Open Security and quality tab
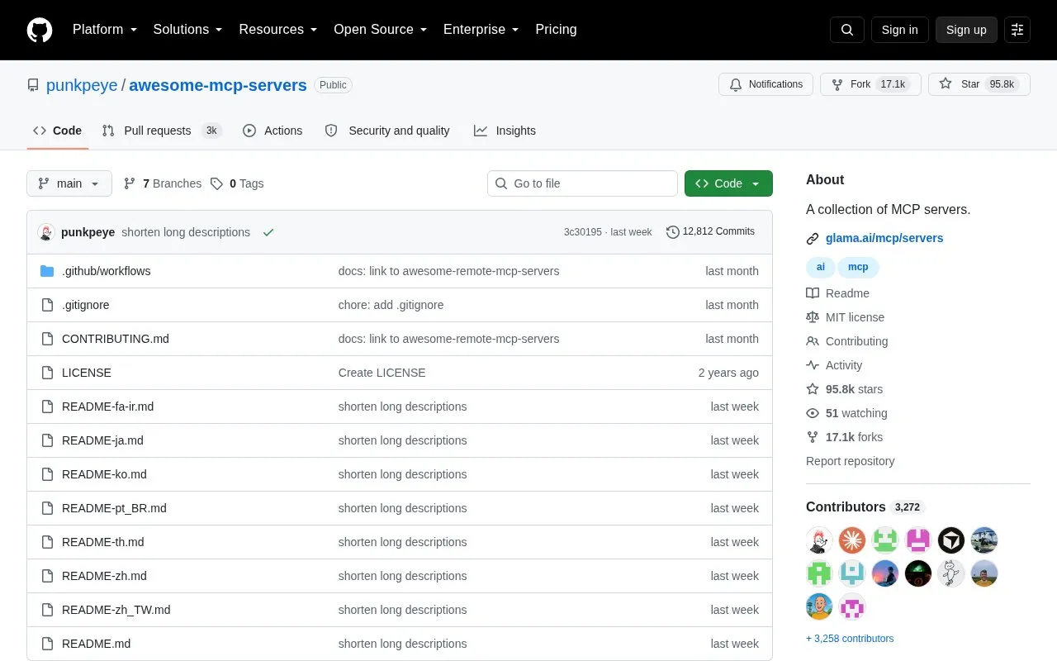Image resolution: width=1057 pixels, height=661 pixels. [x=387, y=131]
